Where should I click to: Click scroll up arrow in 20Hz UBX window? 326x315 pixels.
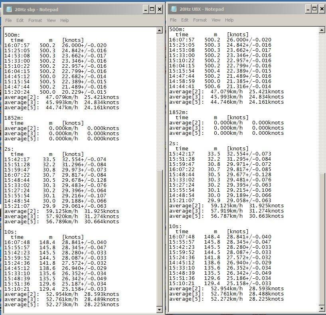[x=322, y=30]
